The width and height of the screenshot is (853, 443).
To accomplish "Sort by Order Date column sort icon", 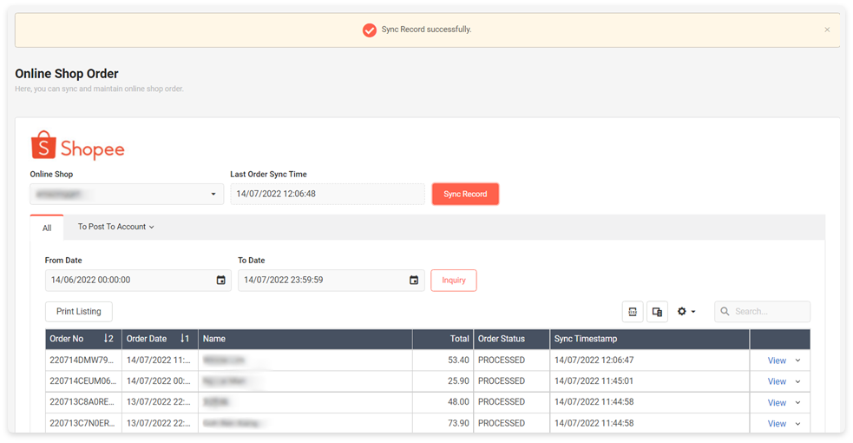I will click(x=184, y=339).
